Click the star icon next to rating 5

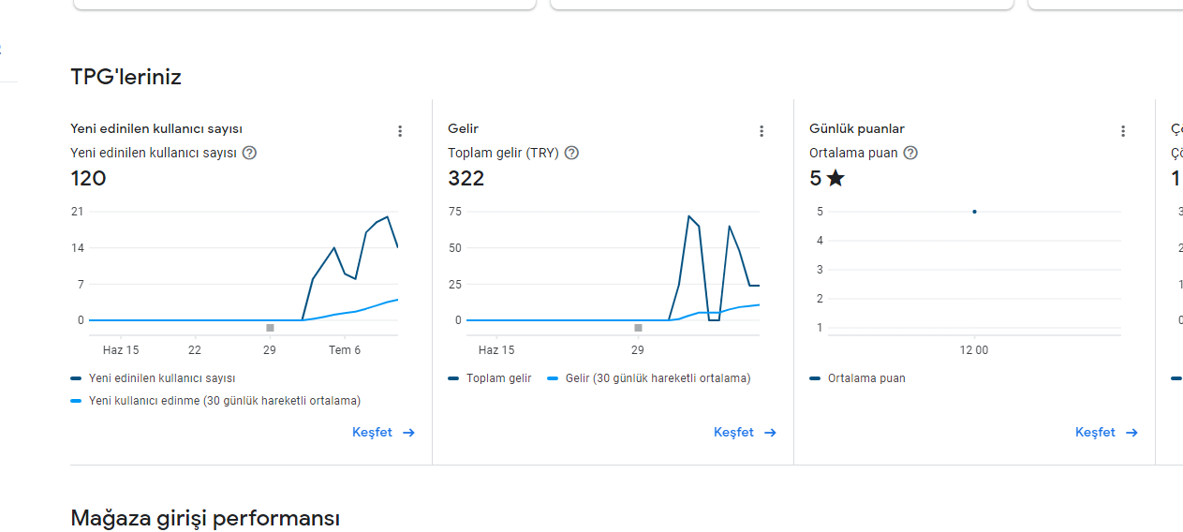click(x=835, y=178)
